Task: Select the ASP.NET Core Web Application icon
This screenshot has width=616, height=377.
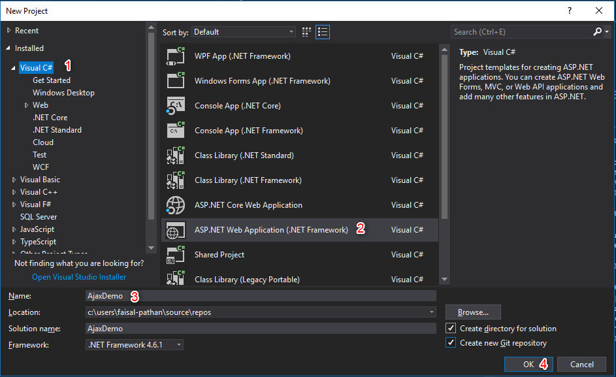Action: [x=176, y=205]
